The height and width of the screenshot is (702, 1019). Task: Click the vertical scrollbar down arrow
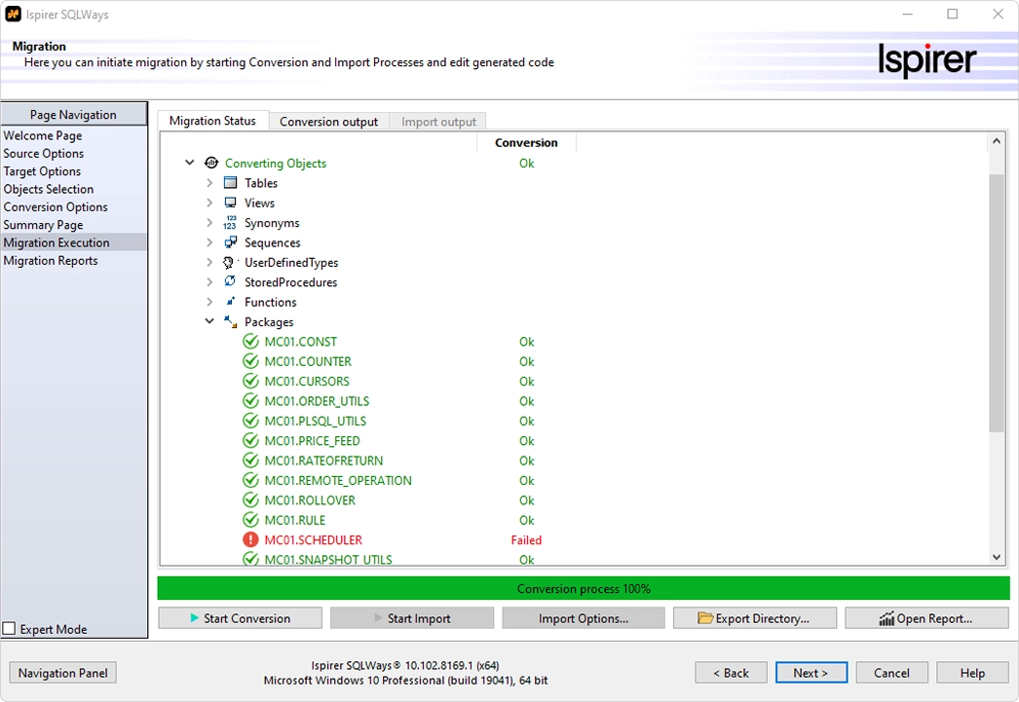click(x=997, y=557)
